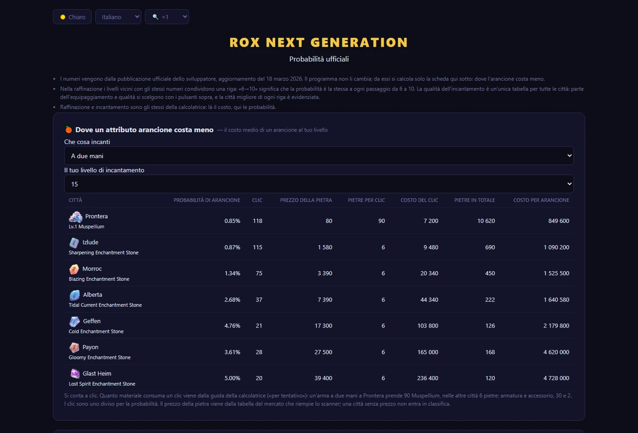
Task: Click the ROX NEXT GENERATION title
Action: pos(318,42)
